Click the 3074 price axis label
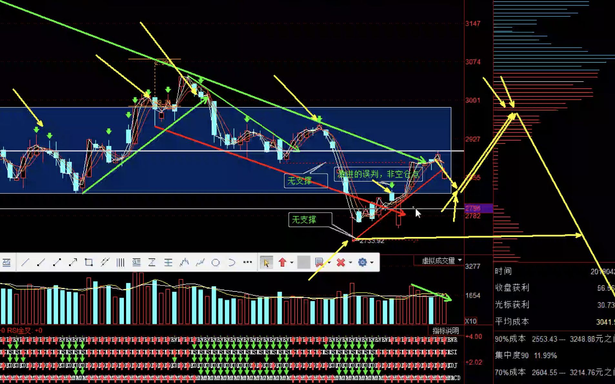The image size is (615, 384). click(x=473, y=62)
